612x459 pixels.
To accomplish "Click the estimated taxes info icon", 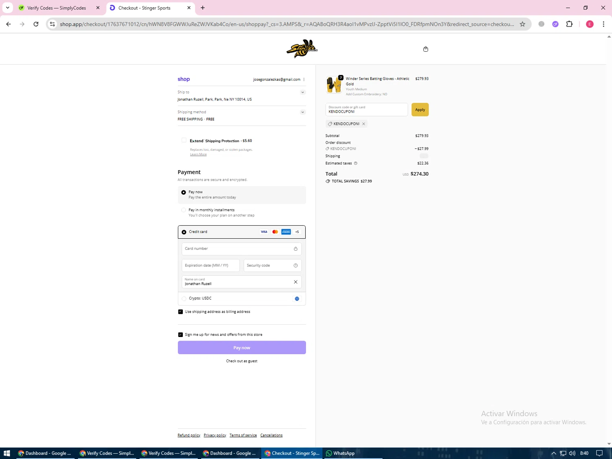I will click(355, 163).
